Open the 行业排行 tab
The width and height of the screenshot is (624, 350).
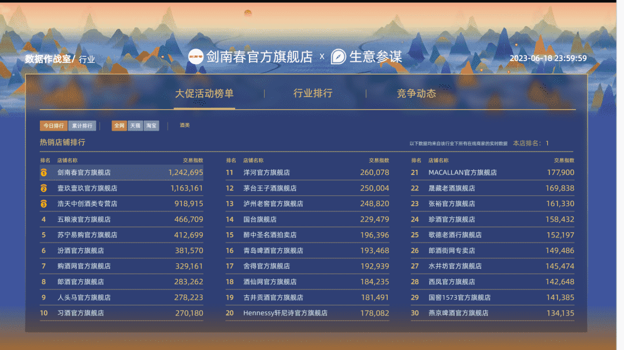click(313, 93)
